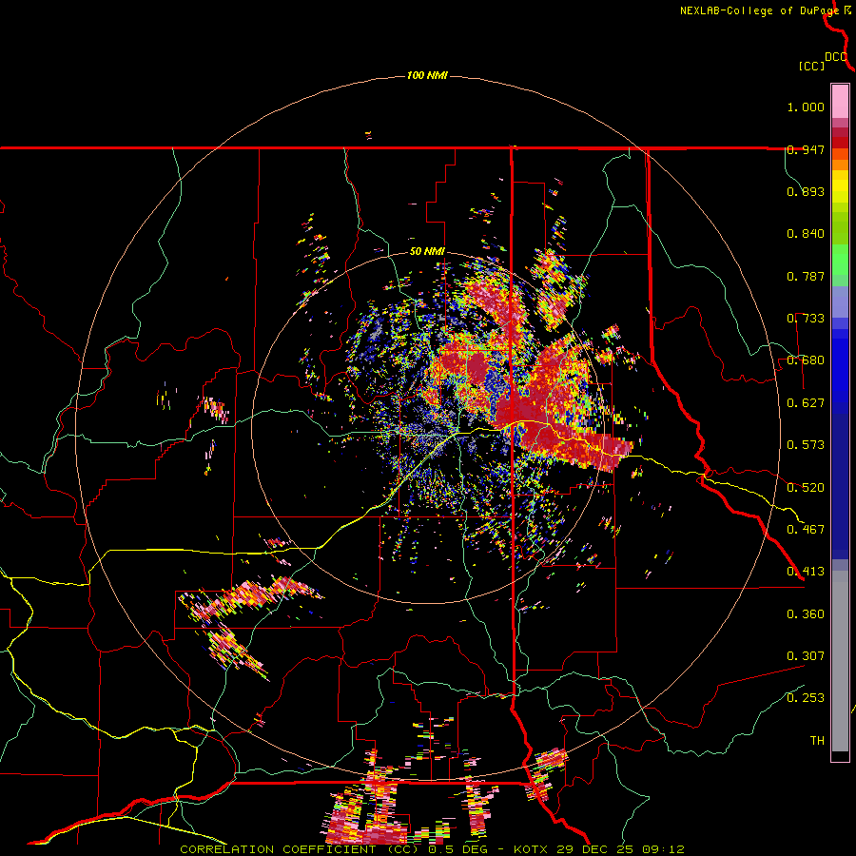Click the 0.627 scale value
This screenshot has height=856, width=856.
(x=806, y=403)
